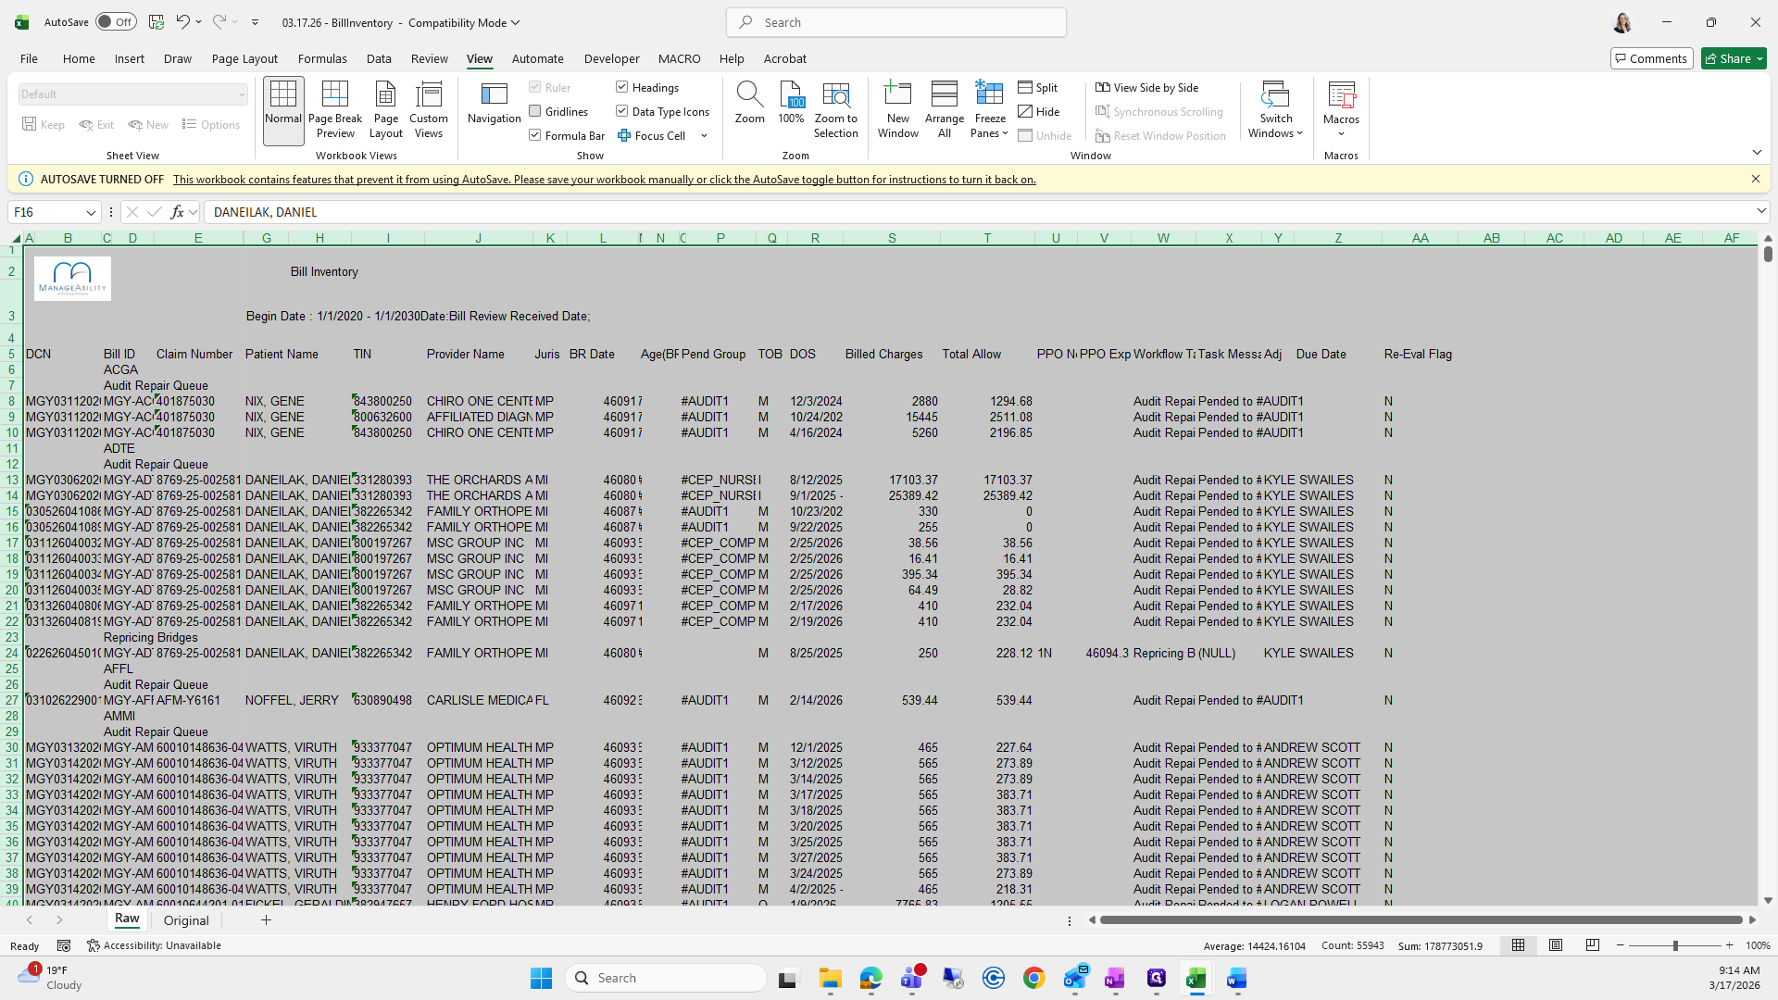Open the Navigation pane

[494, 102]
